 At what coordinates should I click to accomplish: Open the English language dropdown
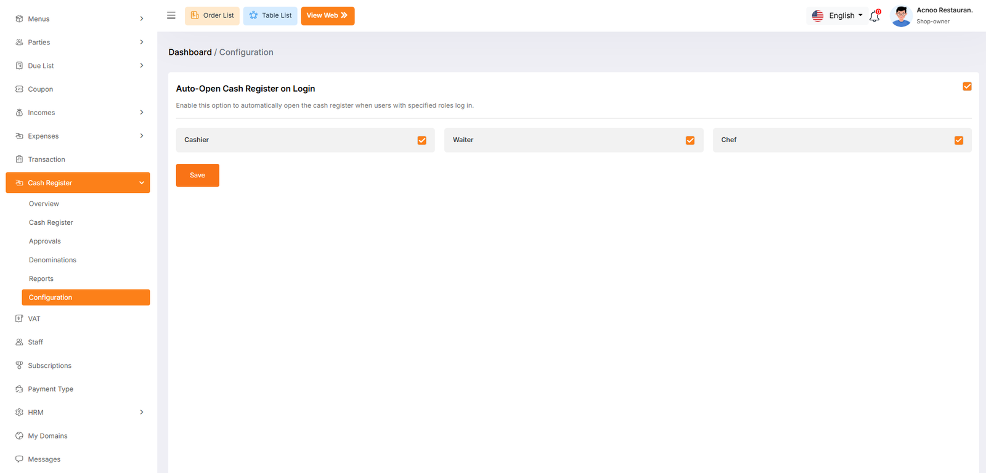pos(837,16)
